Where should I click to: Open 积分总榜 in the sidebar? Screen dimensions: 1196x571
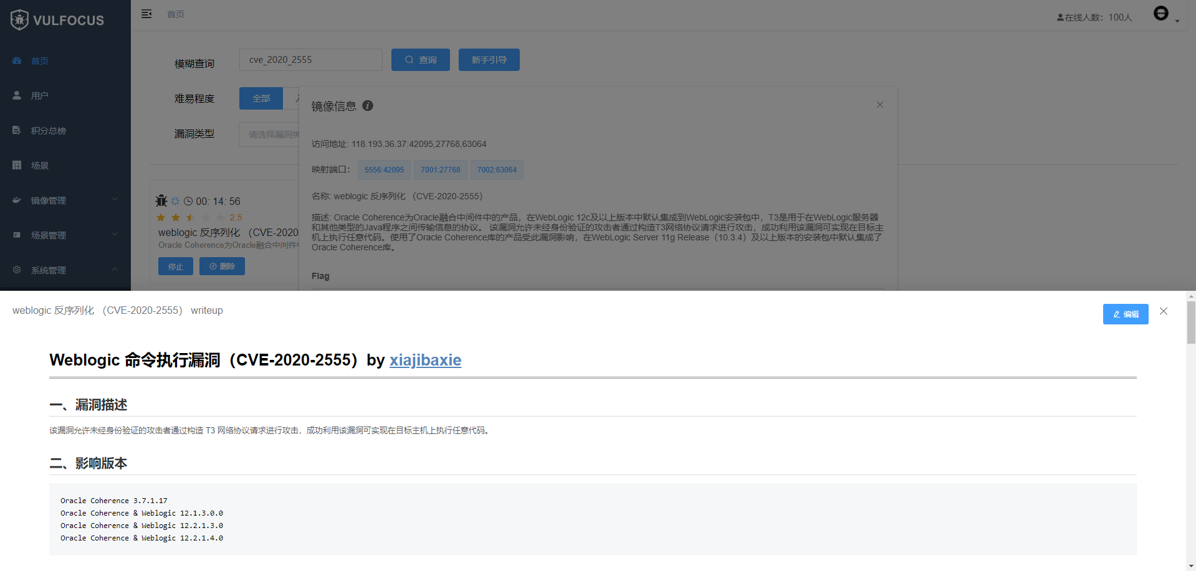pyautogui.click(x=65, y=130)
